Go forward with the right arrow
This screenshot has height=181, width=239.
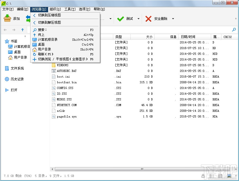(x=14, y=30)
